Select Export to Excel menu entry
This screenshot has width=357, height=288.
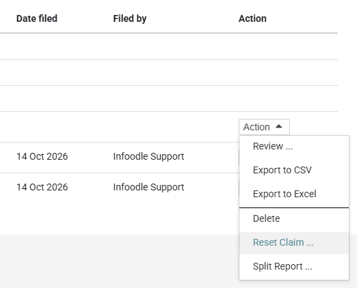(294, 194)
